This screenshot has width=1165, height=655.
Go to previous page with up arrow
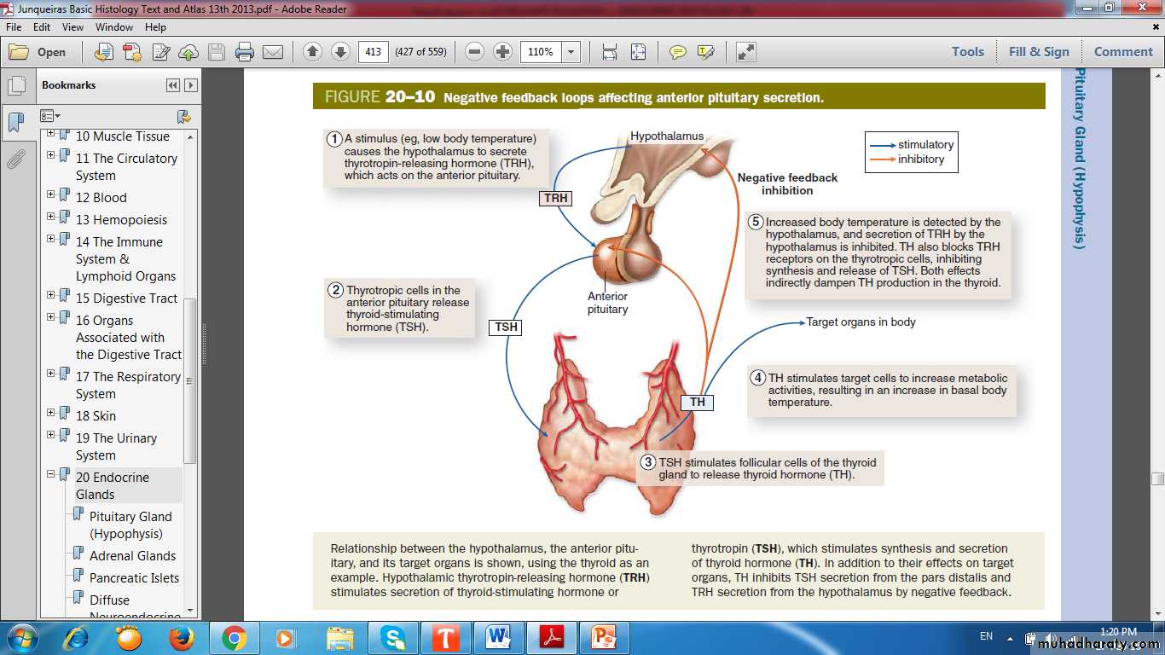[x=312, y=52]
